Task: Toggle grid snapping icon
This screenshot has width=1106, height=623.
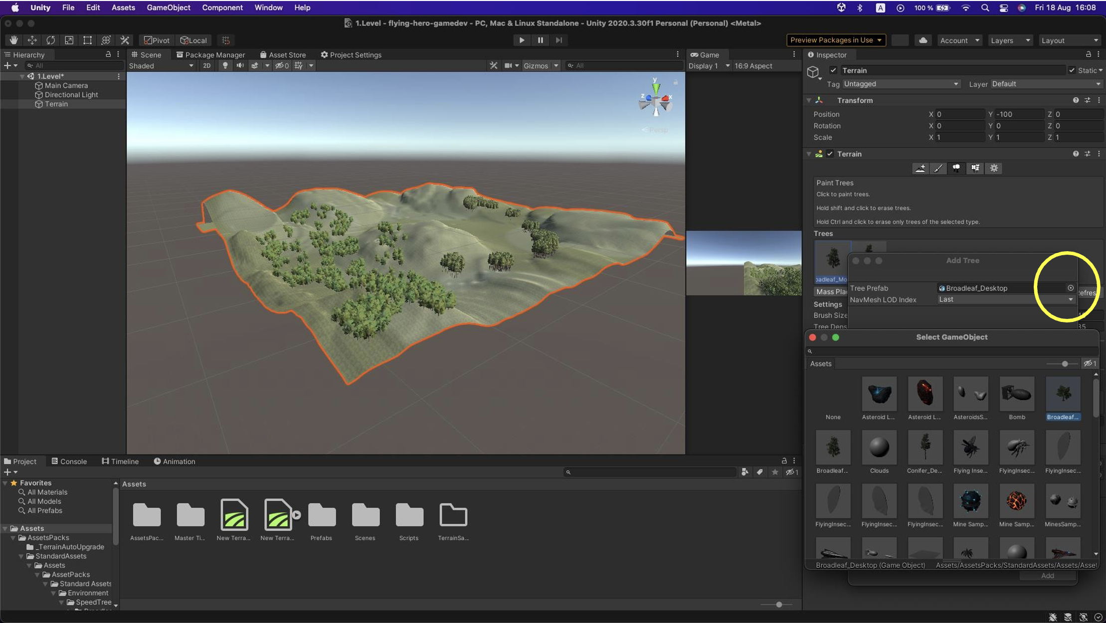Action: click(x=226, y=40)
